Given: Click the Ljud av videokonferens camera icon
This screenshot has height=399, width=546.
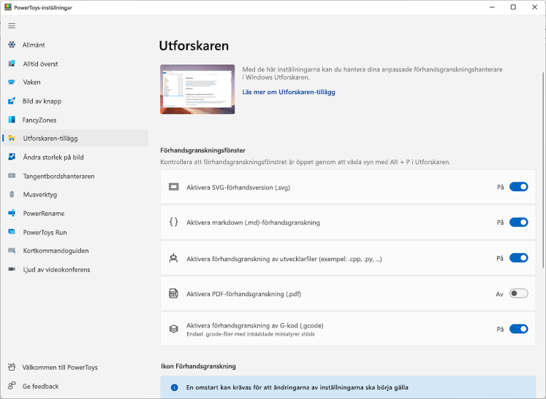Looking at the screenshot, I should (x=12, y=269).
